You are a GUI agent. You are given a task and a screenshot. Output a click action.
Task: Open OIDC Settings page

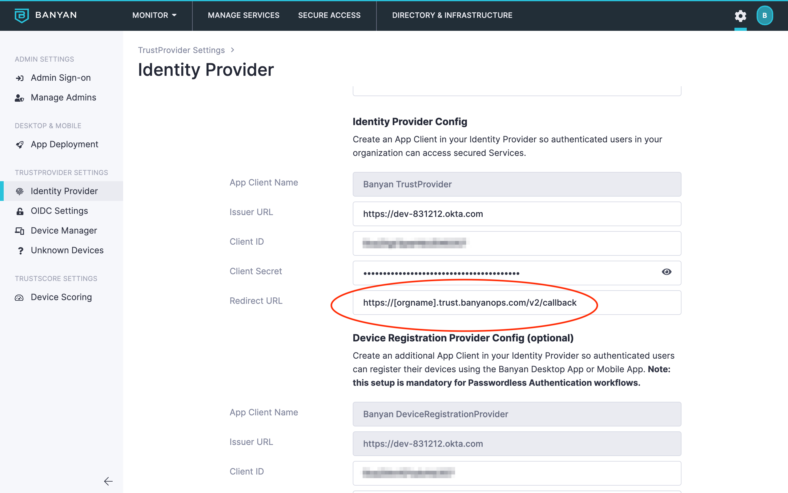[59, 211]
